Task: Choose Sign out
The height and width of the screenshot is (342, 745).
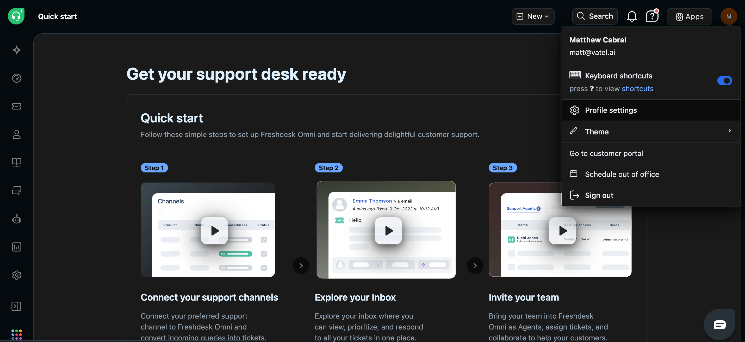Action: click(x=599, y=195)
